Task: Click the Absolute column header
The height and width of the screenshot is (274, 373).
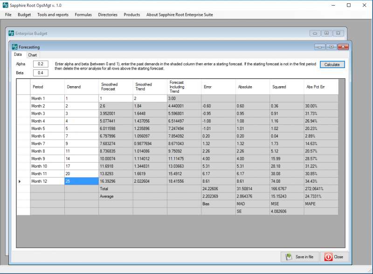Action: click(x=253, y=87)
